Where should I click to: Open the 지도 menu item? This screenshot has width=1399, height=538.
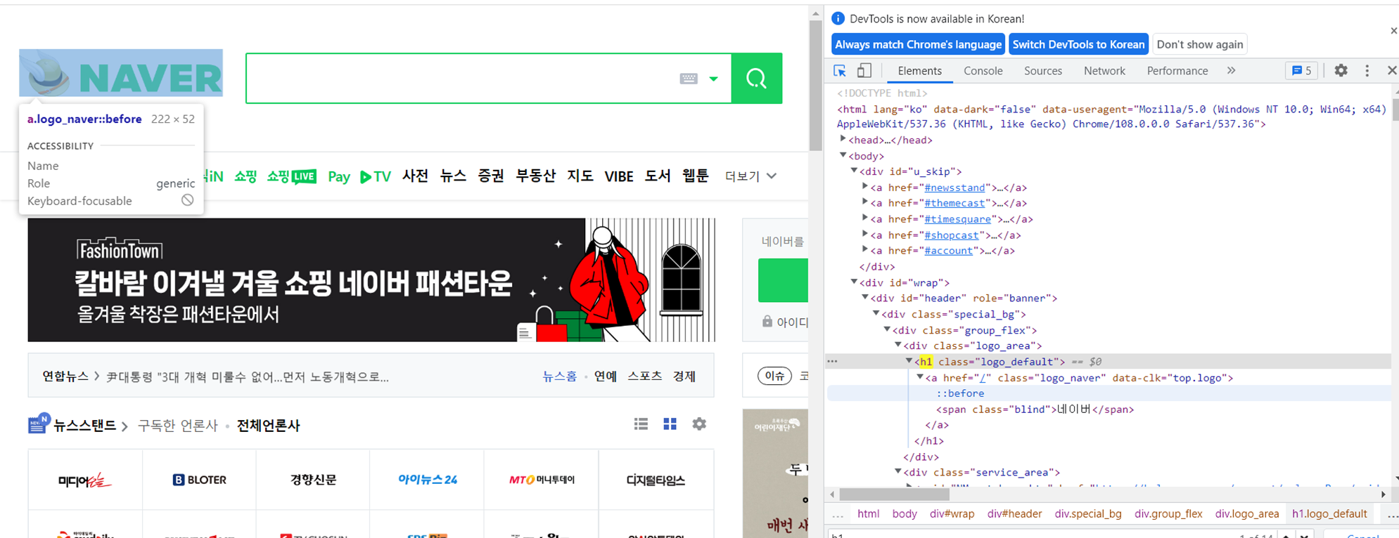tap(580, 176)
